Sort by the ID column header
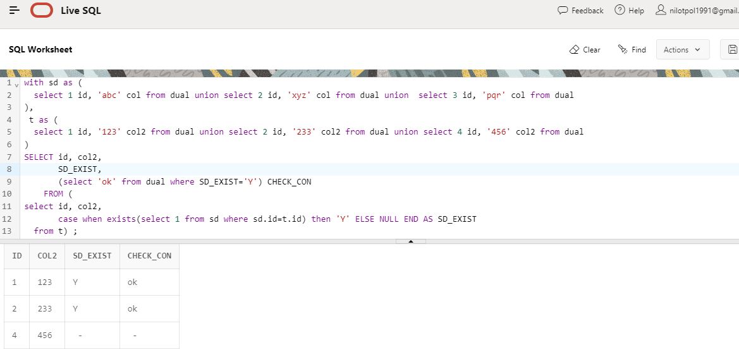 [17, 256]
